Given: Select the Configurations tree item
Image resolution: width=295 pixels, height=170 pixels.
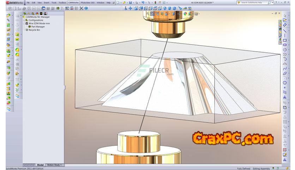Looking at the screenshot, I should click(36, 20).
